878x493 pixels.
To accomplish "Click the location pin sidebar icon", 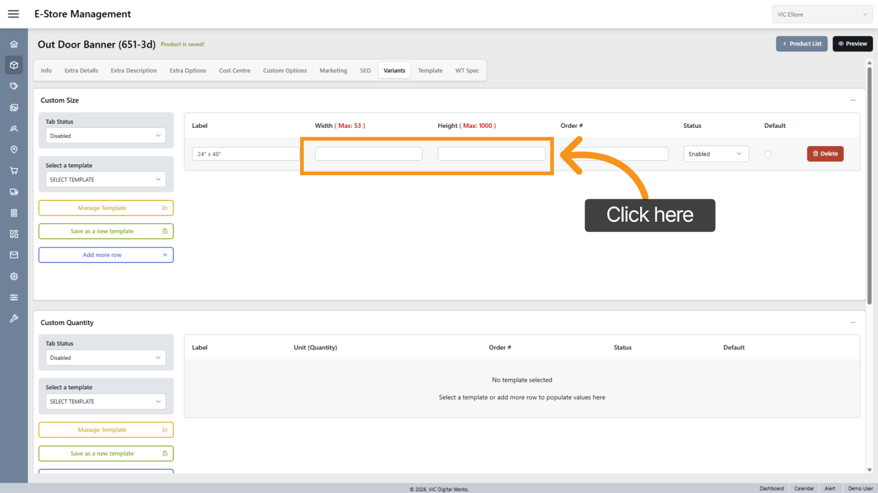I will [x=14, y=150].
